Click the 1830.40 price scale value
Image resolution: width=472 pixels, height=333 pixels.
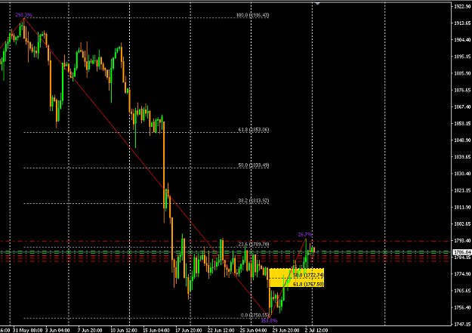462,174
